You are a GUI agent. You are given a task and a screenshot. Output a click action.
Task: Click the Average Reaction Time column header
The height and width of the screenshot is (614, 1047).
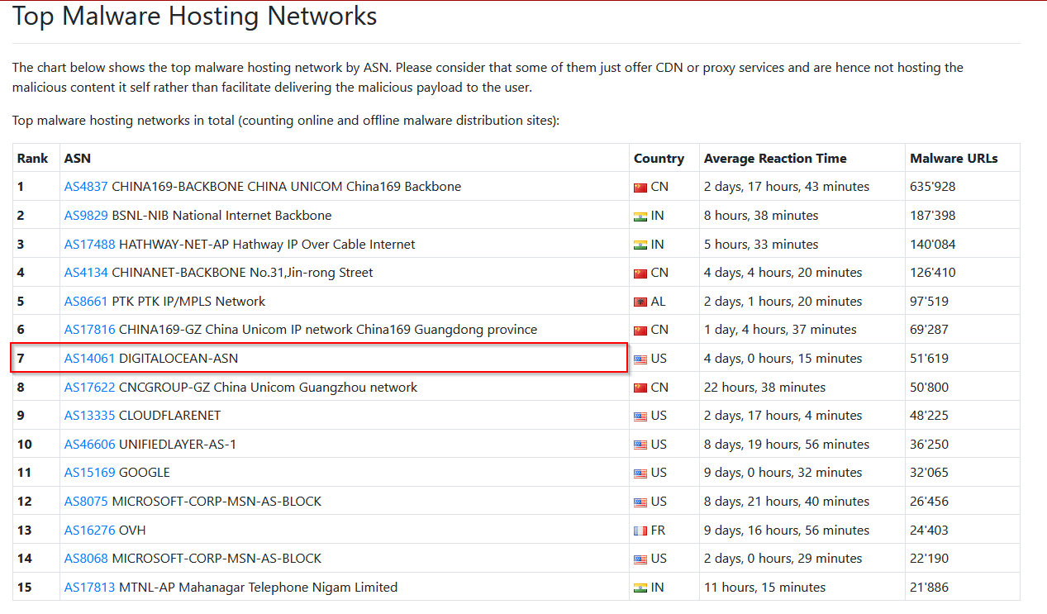pos(775,159)
